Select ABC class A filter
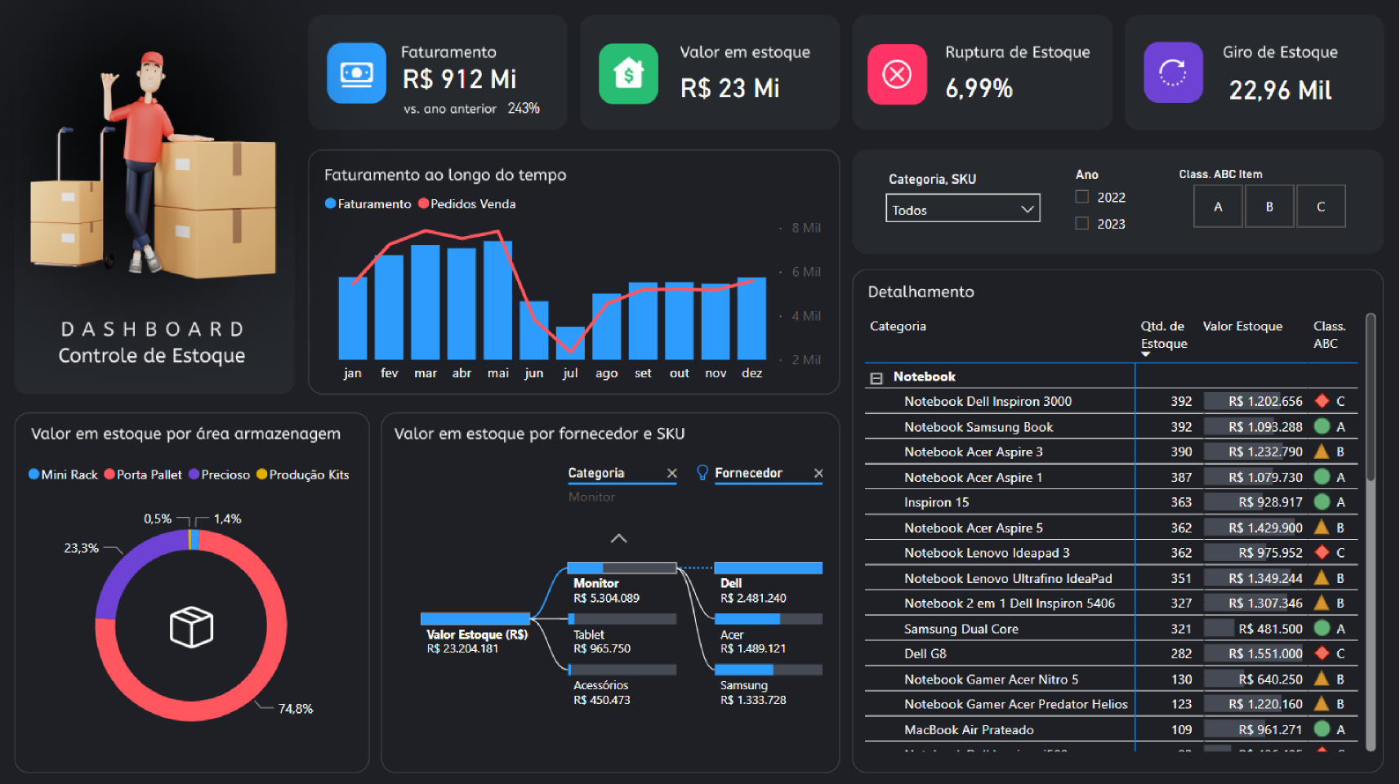This screenshot has width=1400, height=784. pos(1218,207)
